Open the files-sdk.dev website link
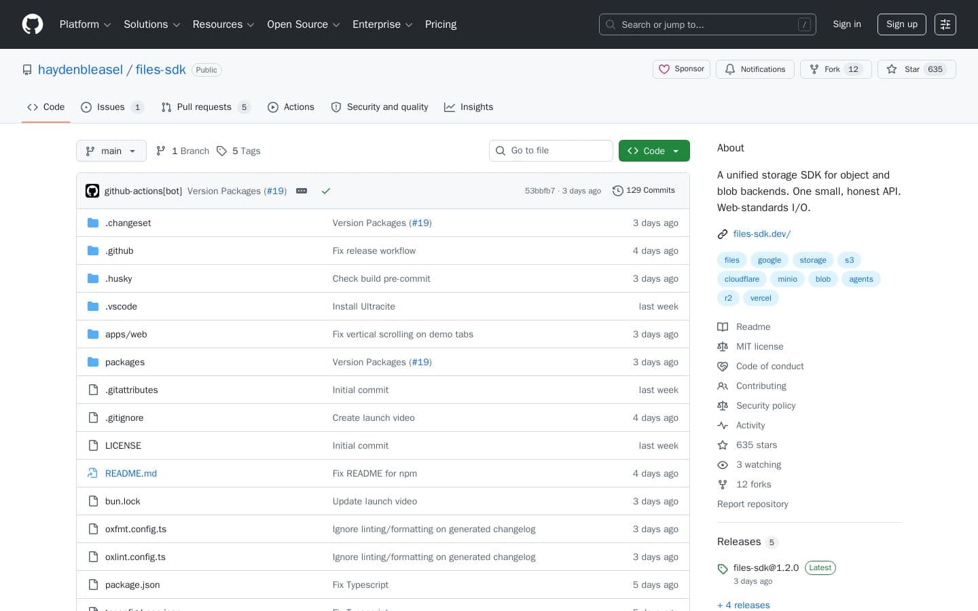978x611 pixels. tap(762, 234)
